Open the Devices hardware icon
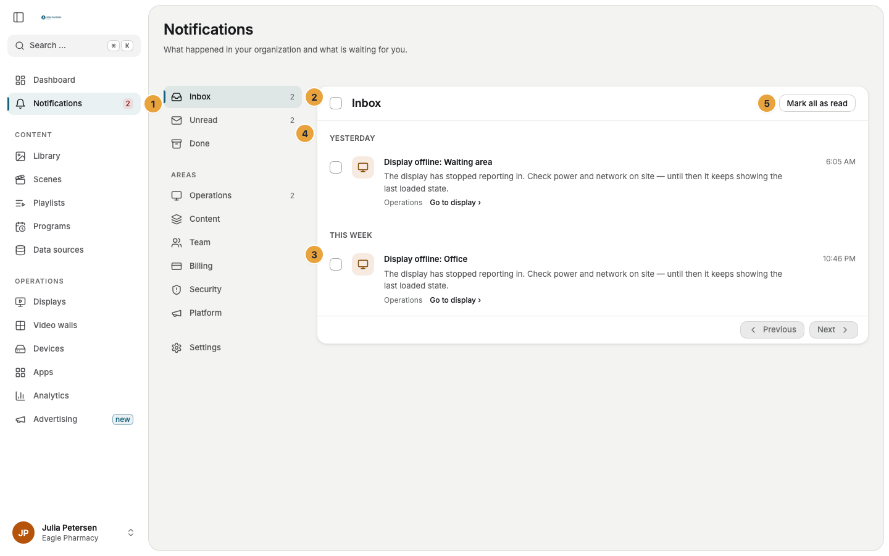This screenshot has width=889, height=556. coord(20,349)
